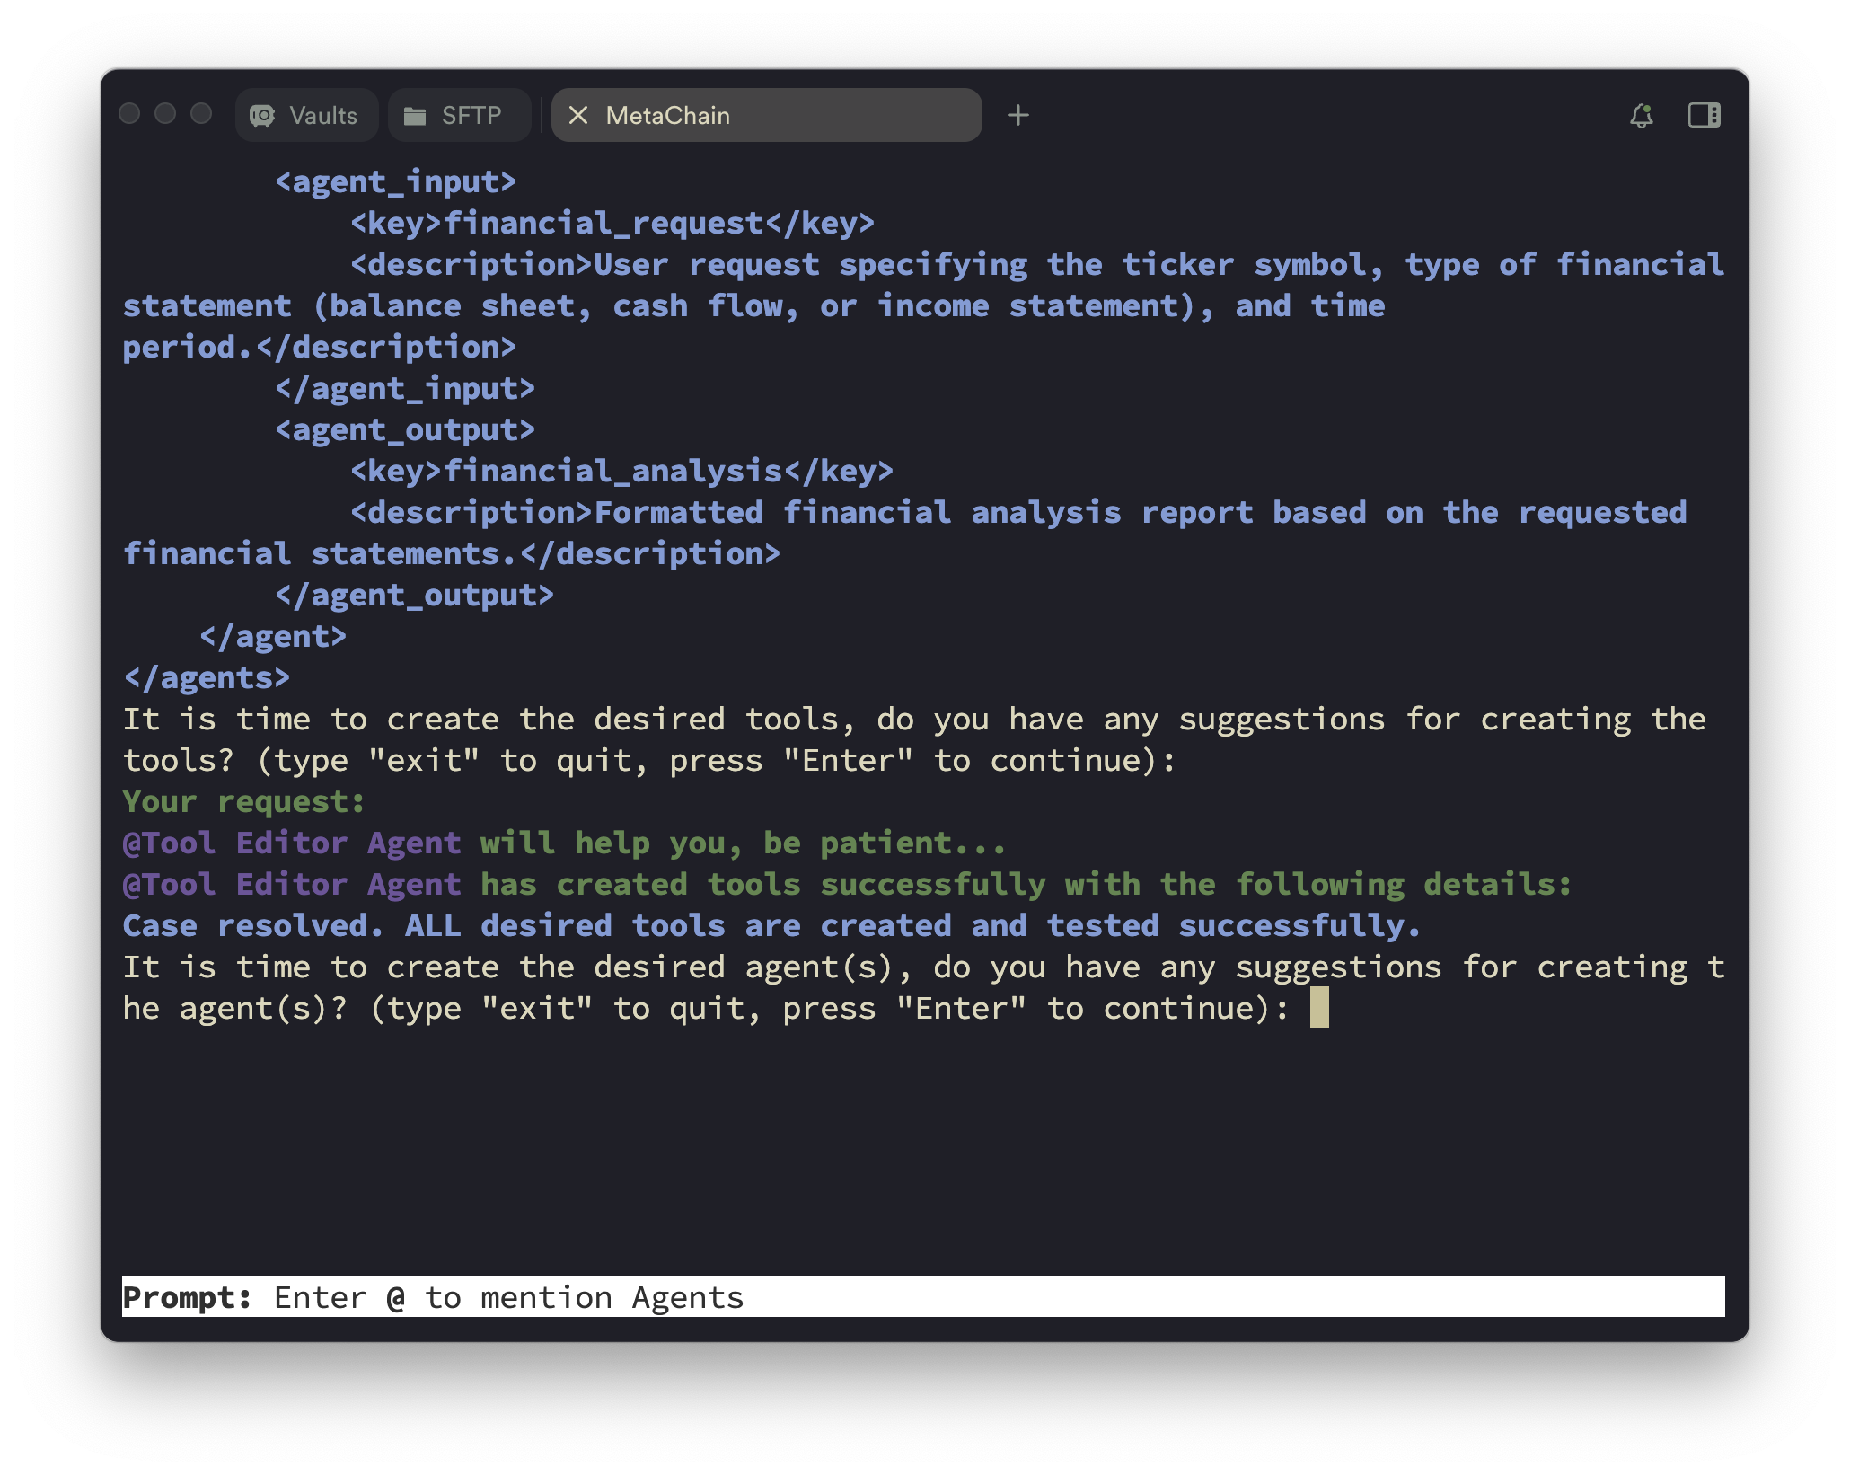The image size is (1850, 1475).
Task: Place cursor at the terminal input prompt
Action: tap(1321, 1008)
